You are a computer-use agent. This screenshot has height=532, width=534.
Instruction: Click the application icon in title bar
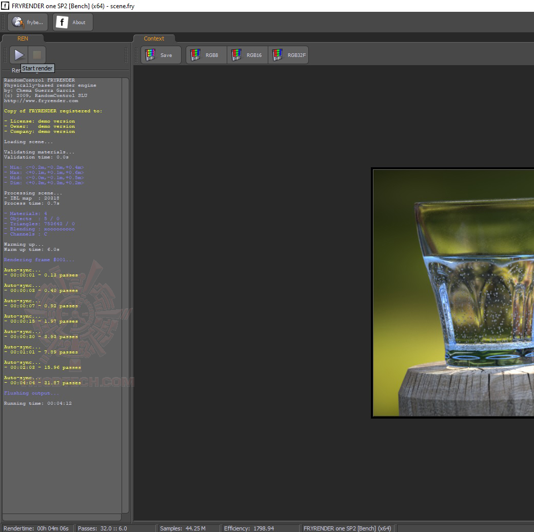pos(5,6)
